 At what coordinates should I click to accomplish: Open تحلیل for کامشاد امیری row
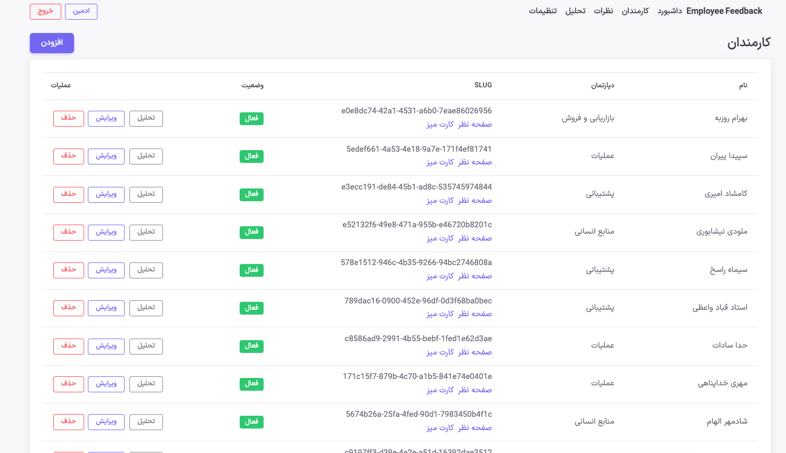tap(146, 194)
